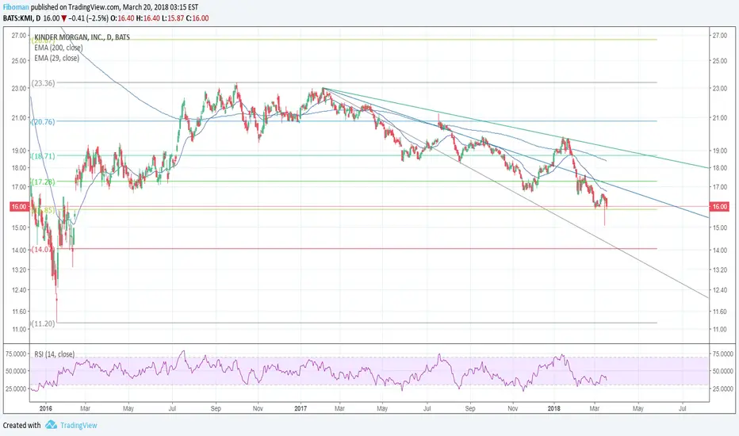739x436 pixels.
Task: Select the L:15.87 low value
Action: (173, 18)
